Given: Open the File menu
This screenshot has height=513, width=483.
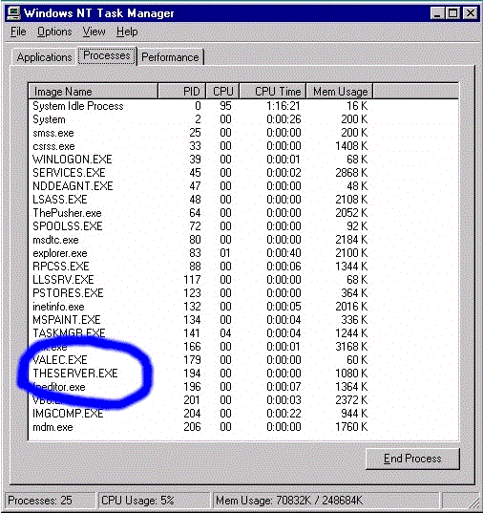Looking at the screenshot, I should 18,32.
